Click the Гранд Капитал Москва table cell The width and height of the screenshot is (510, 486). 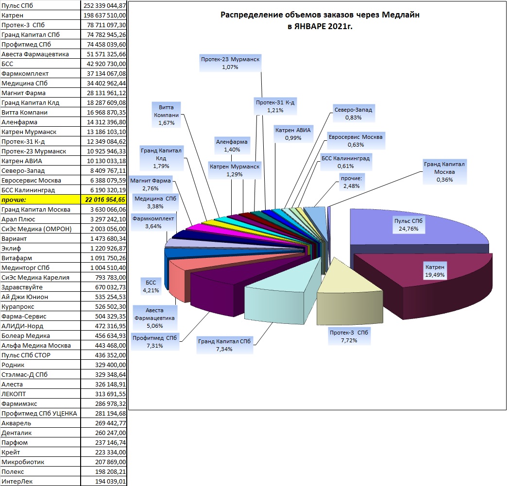point(40,210)
